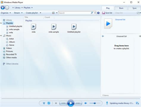The width and height of the screenshot is (141, 107).
Task: Open the Create playlist dropdown arrow
Action: pyautogui.click(x=40, y=13)
